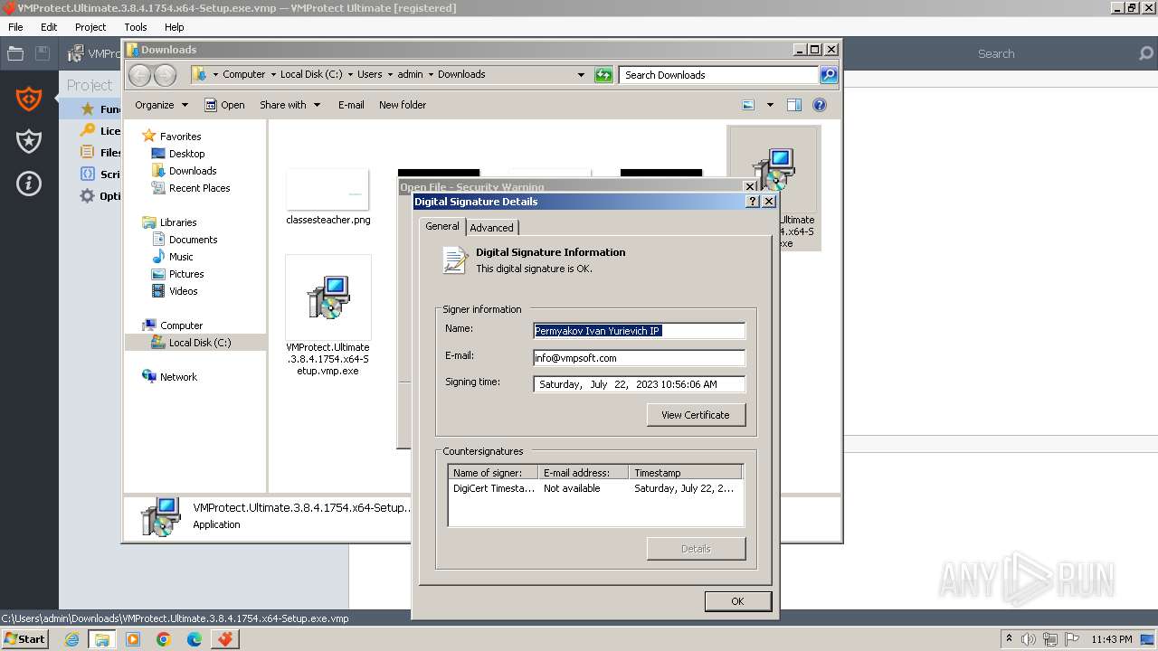Open the star shield sidebar section
Viewport: 1158px width, 651px height.
pos(29,141)
